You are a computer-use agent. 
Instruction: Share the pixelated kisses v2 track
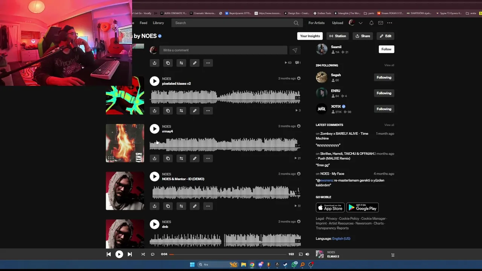[154, 111]
